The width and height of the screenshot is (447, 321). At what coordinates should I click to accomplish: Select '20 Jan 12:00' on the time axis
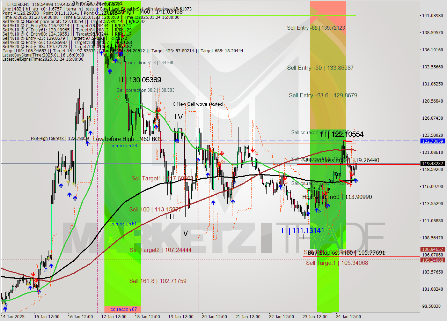pos(214,317)
